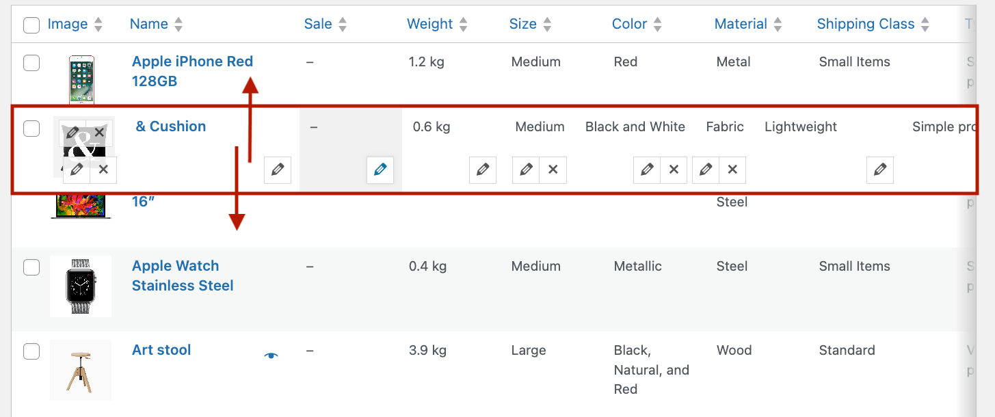Edit the & Cushion product name

[x=278, y=170]
